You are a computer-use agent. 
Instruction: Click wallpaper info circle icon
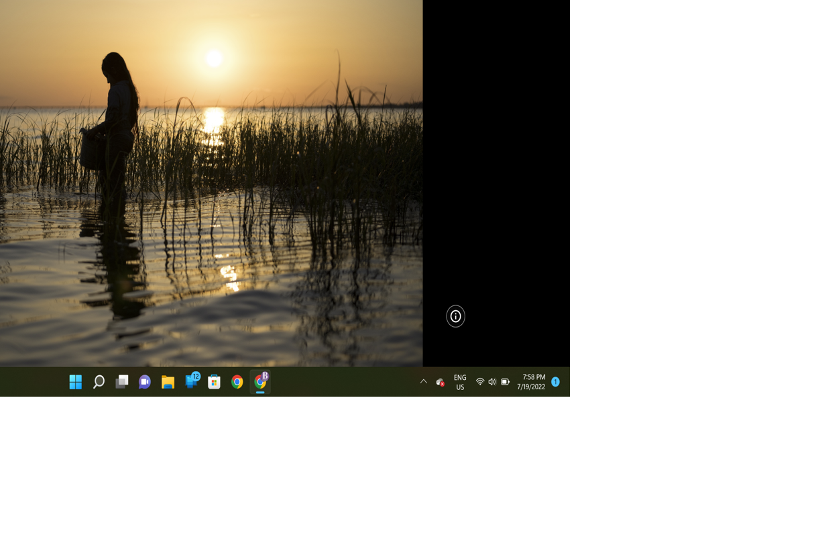tap(456, 316)
